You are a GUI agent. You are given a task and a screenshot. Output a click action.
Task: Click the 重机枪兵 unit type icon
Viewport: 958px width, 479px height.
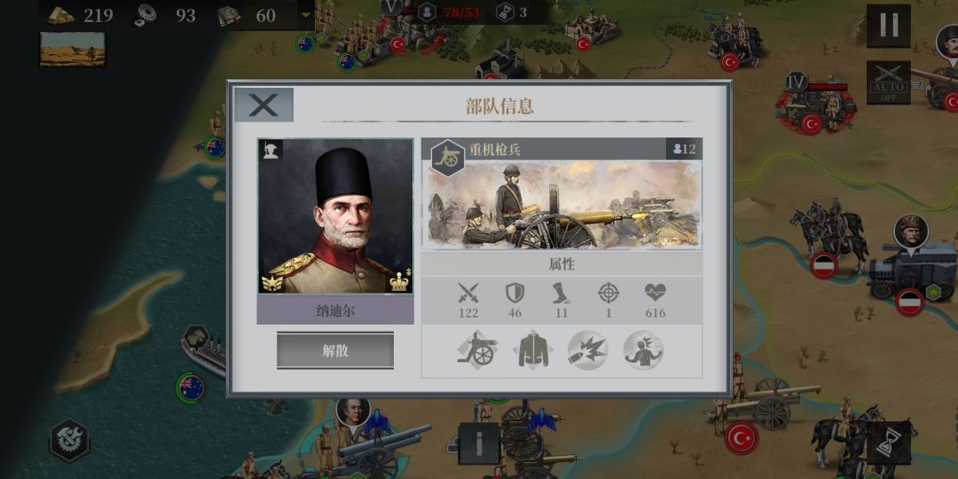(448, 158)
